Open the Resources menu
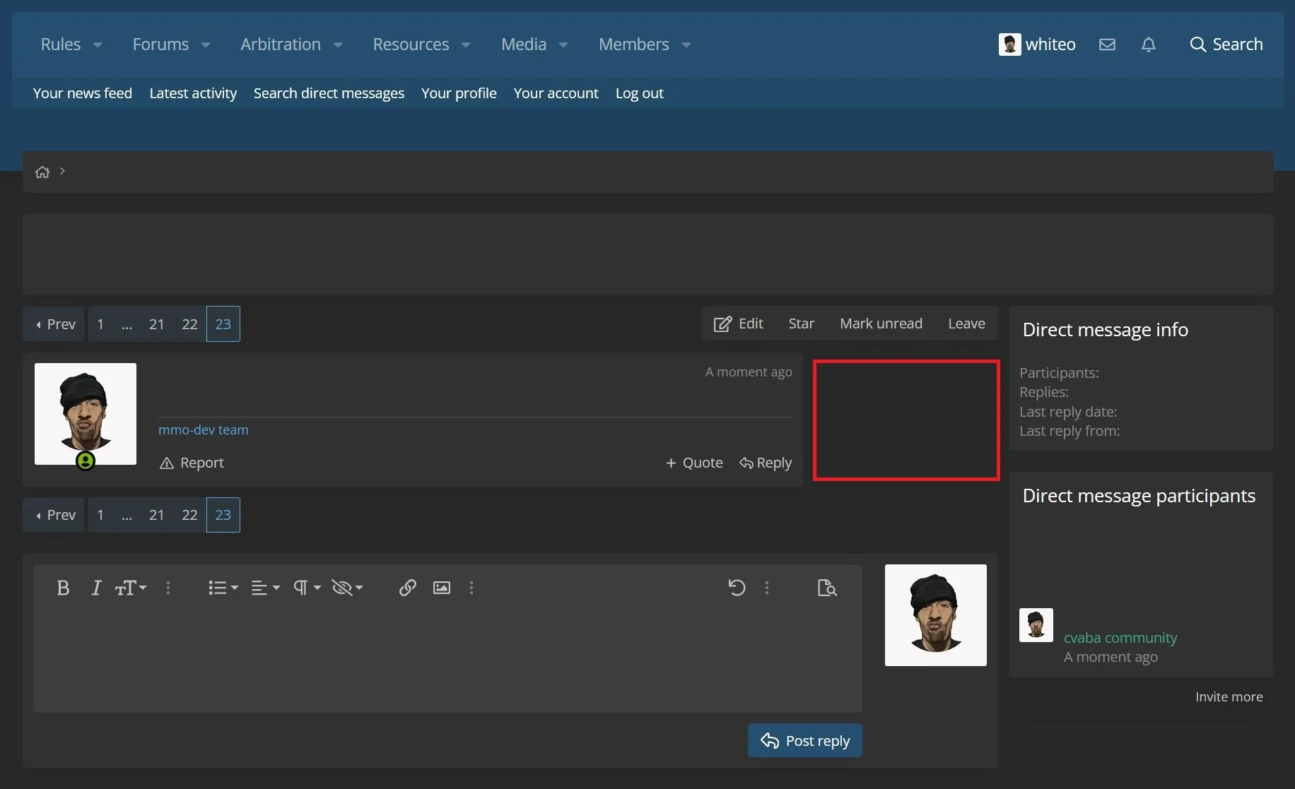 click(411, 45)
